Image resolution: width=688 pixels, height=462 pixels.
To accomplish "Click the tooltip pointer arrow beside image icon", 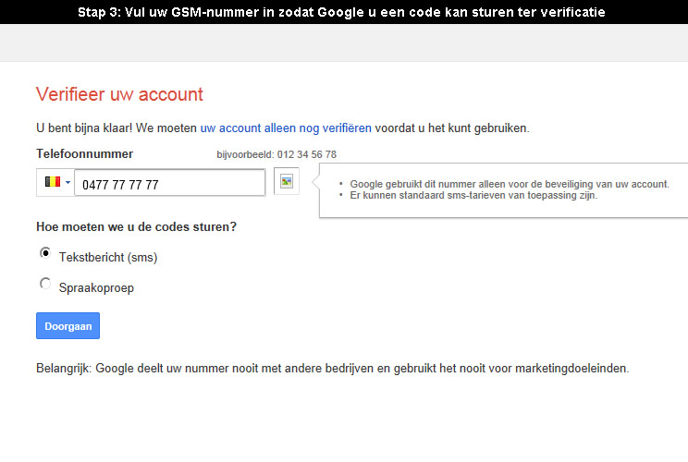I will [x=315, y=181].
